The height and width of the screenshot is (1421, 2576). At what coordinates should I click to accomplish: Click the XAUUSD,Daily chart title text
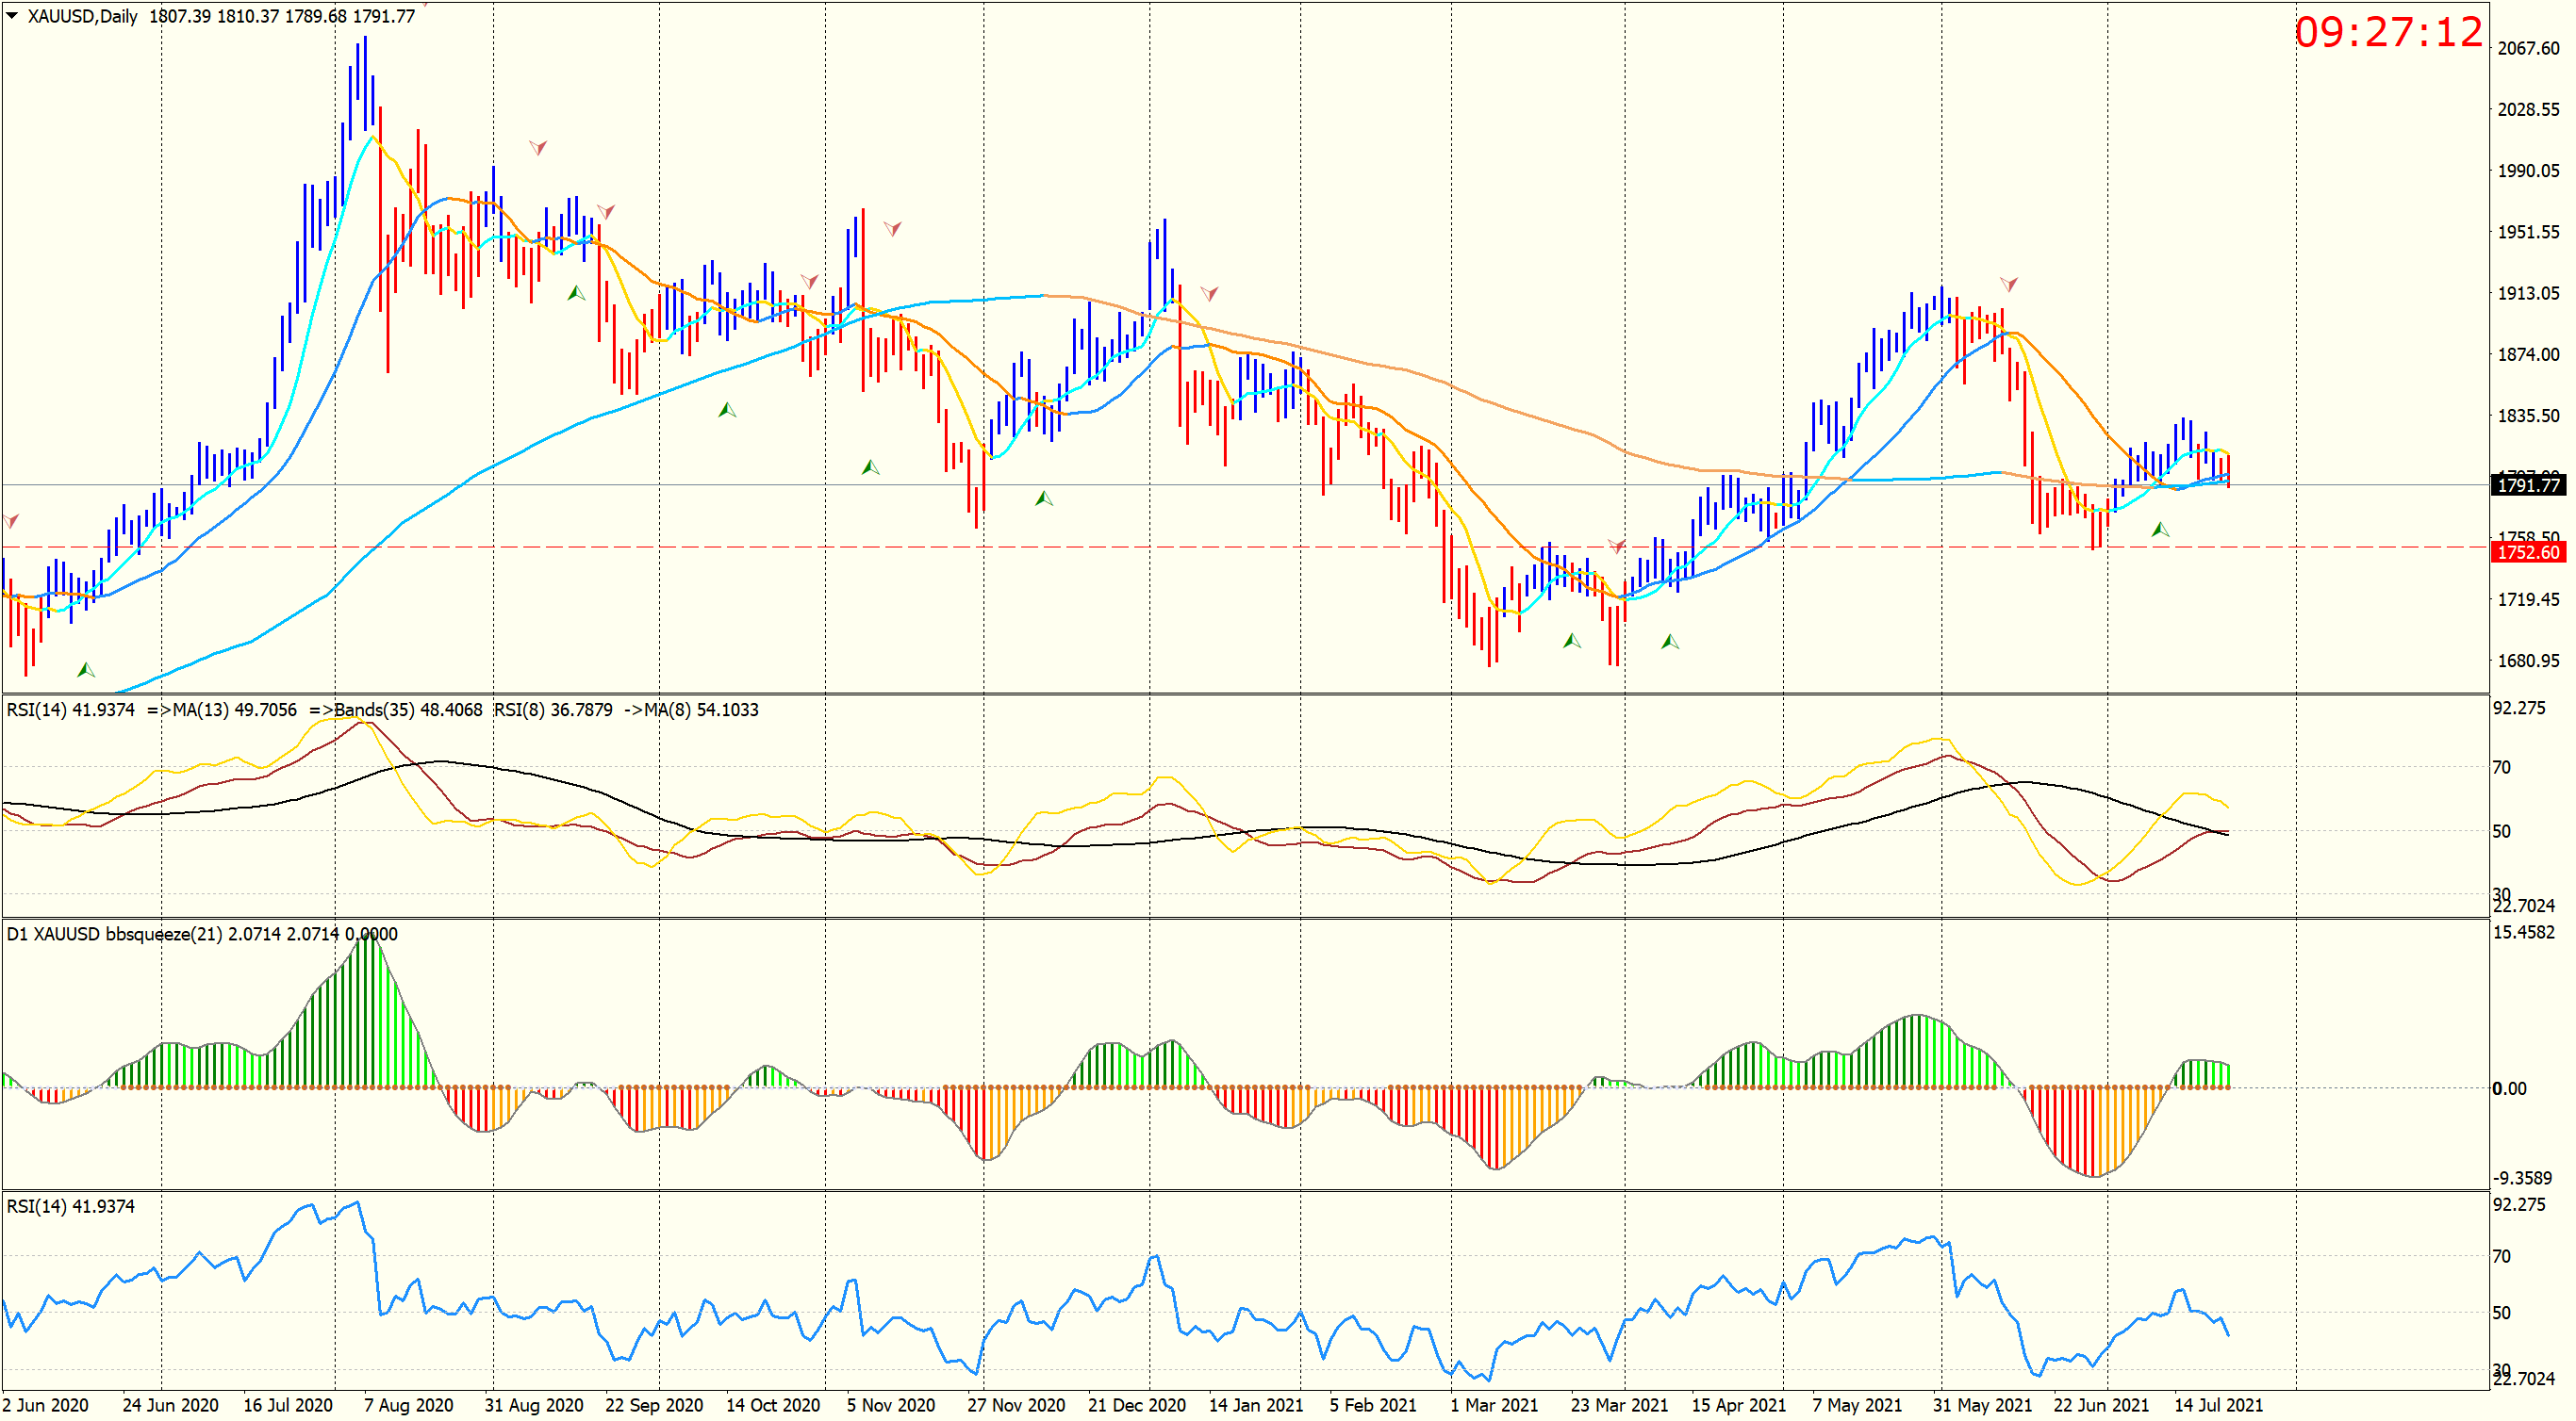coord(82,16)
